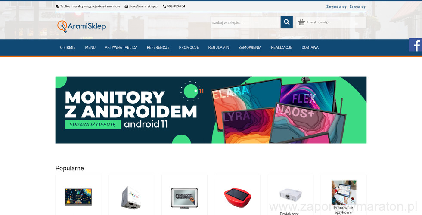Screen dimensions: 422x215
Task: Open the MENU navigation item
Action: pyautogui.click(x=90, y=48)
